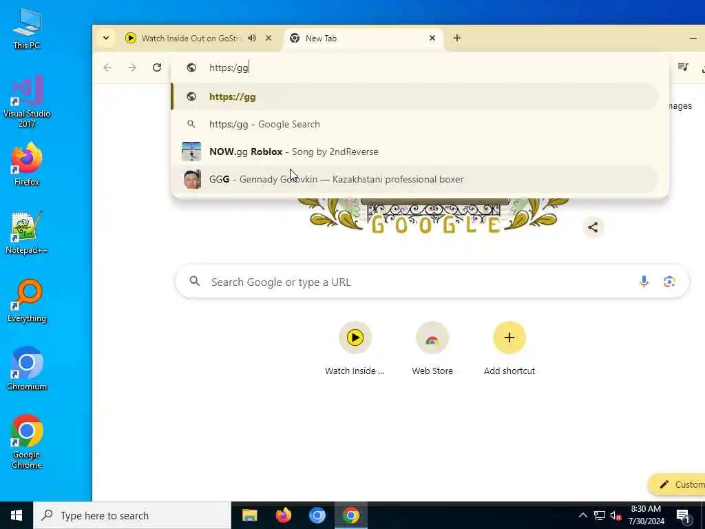Open File Explorer from taskbar

[x=249, y=515]
